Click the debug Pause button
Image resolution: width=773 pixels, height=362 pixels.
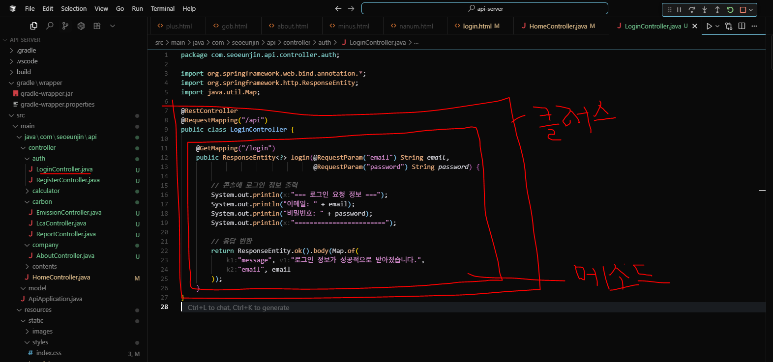pyautogui.click(x=679, y=10)
